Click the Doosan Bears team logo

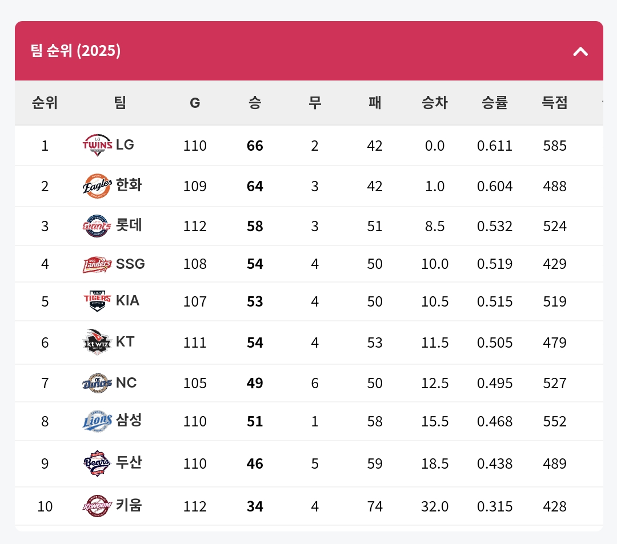click(x=97, y=464)
